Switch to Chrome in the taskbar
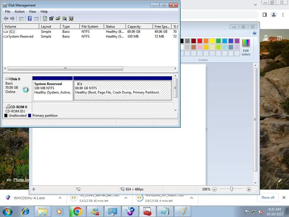289x217 pixels. pyautogui.click(x=77, y=211)
